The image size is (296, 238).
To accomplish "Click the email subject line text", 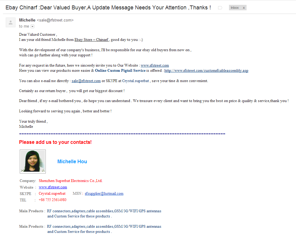I will 108,8.
